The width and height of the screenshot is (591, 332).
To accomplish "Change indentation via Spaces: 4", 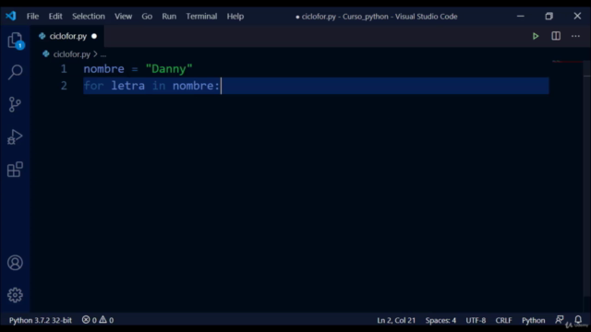I will (440, 320).
